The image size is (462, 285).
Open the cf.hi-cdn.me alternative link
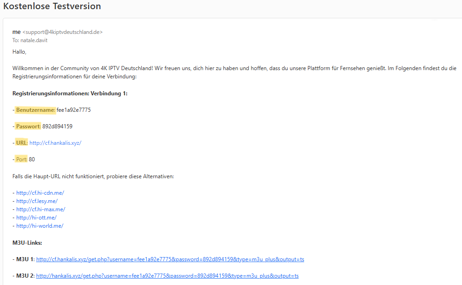point(40,193)
